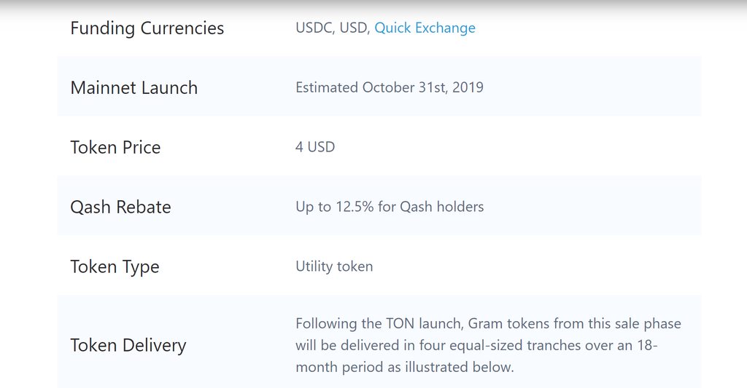
Task: Click the Funding Currencies label
Action: tap(147, 28)
